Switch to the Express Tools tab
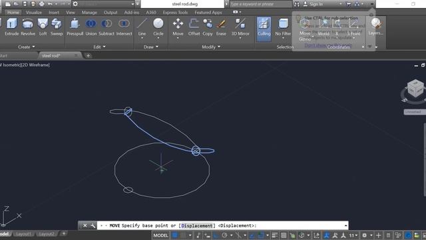 pos(175,12)
